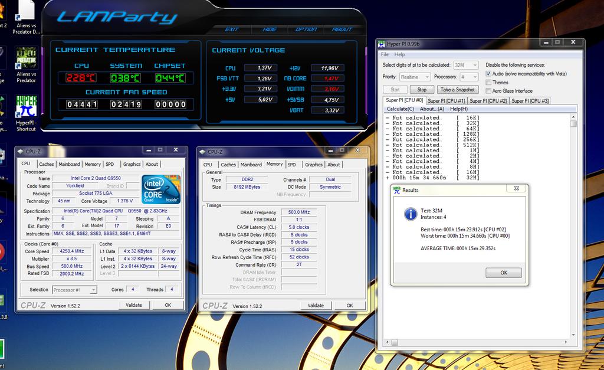
Task: Open Aliens vs Predator D... file icon
Action: coord(26,17)
